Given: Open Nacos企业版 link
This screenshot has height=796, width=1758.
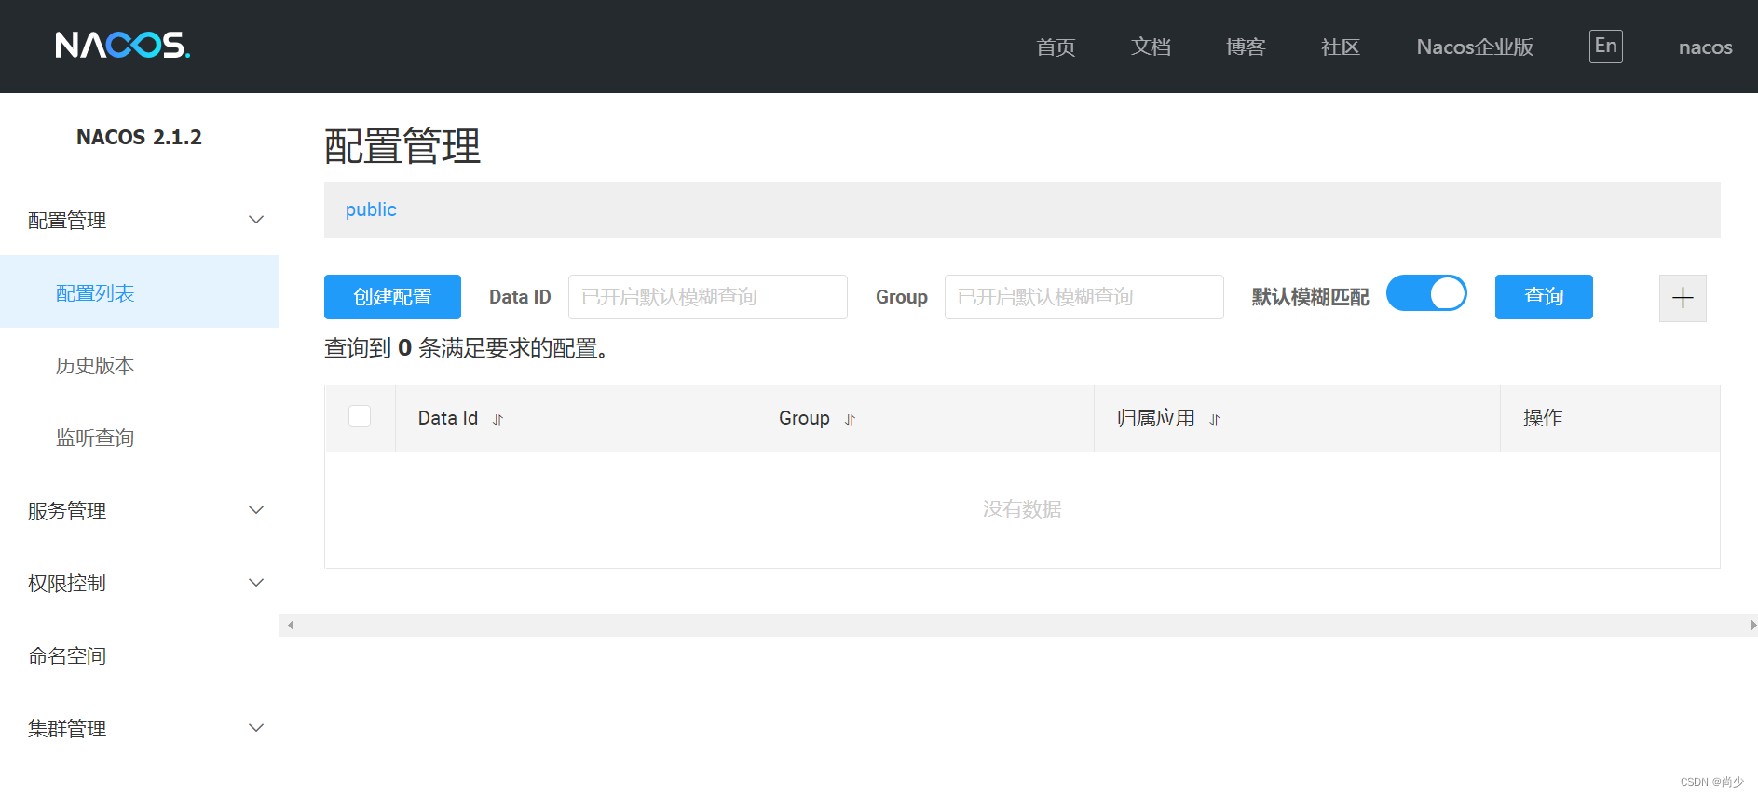Looking at the screenshot, I should (1475, 47).
